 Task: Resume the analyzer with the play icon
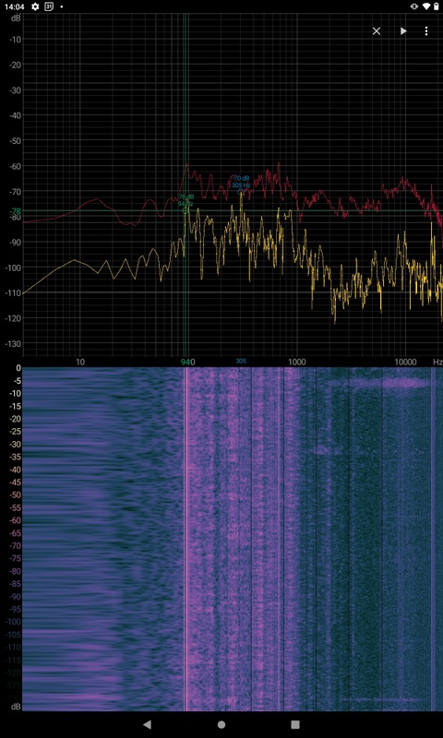[403, 31]
